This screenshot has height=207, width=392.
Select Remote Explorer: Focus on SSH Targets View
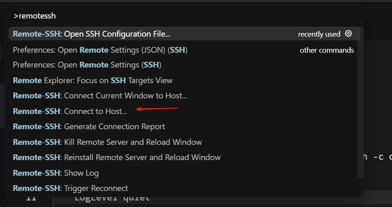[93, 81]
